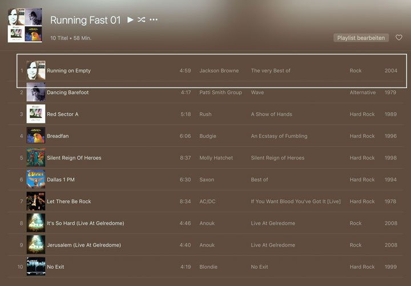
Task: Click the year 1989 in Red Sector A row
Action: pyautogui.click(x=390, y=114)
